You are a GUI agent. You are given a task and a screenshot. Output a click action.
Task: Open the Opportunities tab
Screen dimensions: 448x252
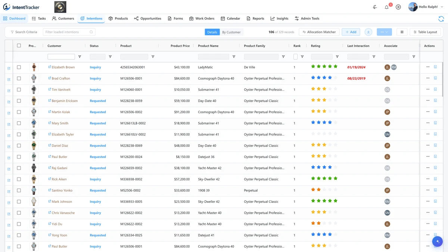point(147,18)
